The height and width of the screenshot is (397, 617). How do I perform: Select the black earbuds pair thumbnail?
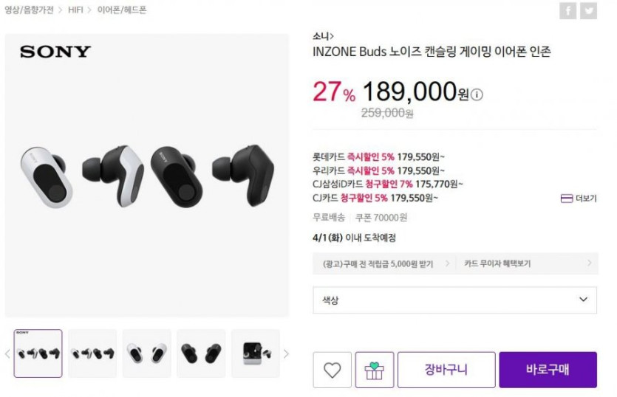click(201, 353)
